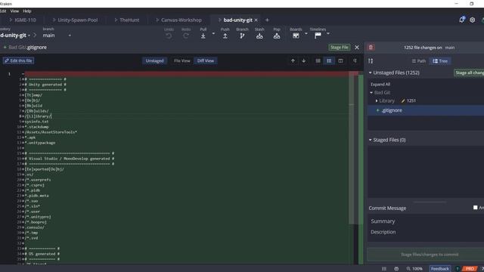This screenshot has width=484, height=272.
Task: Select the inline diff view layout icon
Action: 329,60
